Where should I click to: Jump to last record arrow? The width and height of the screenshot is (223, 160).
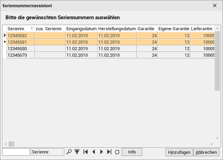(109, 152)
